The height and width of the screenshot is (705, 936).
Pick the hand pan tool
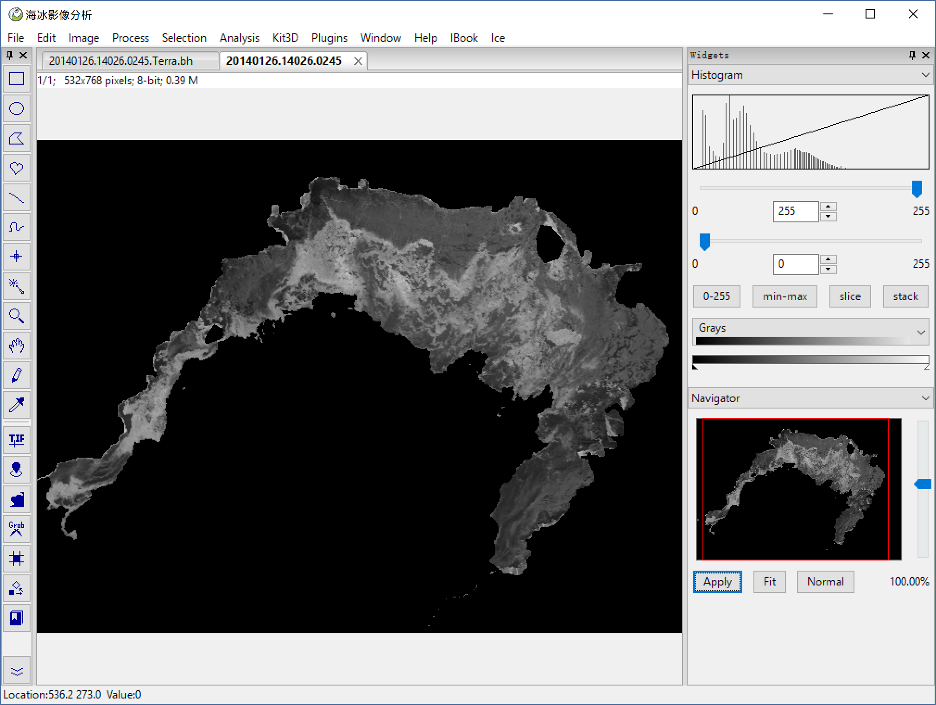[x=17, y=346]
